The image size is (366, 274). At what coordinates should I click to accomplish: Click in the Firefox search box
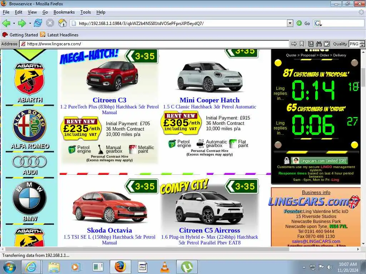click(343, 23)
